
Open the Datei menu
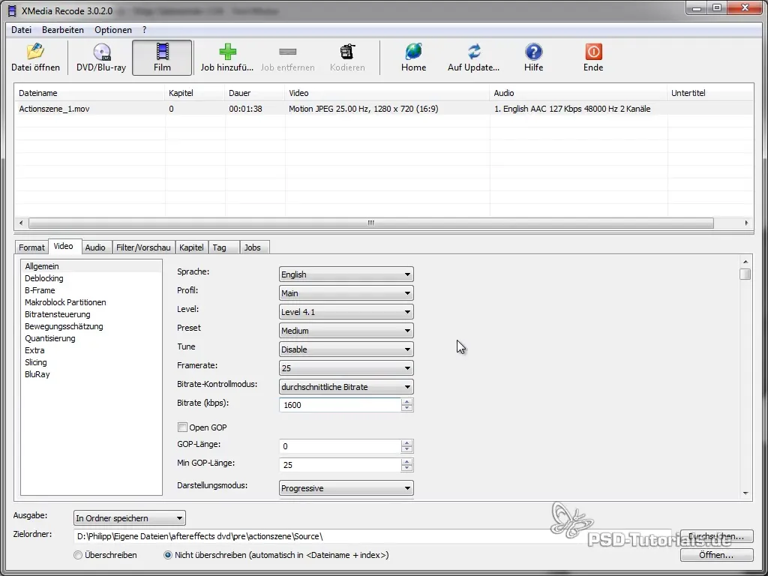pos(21,30)
